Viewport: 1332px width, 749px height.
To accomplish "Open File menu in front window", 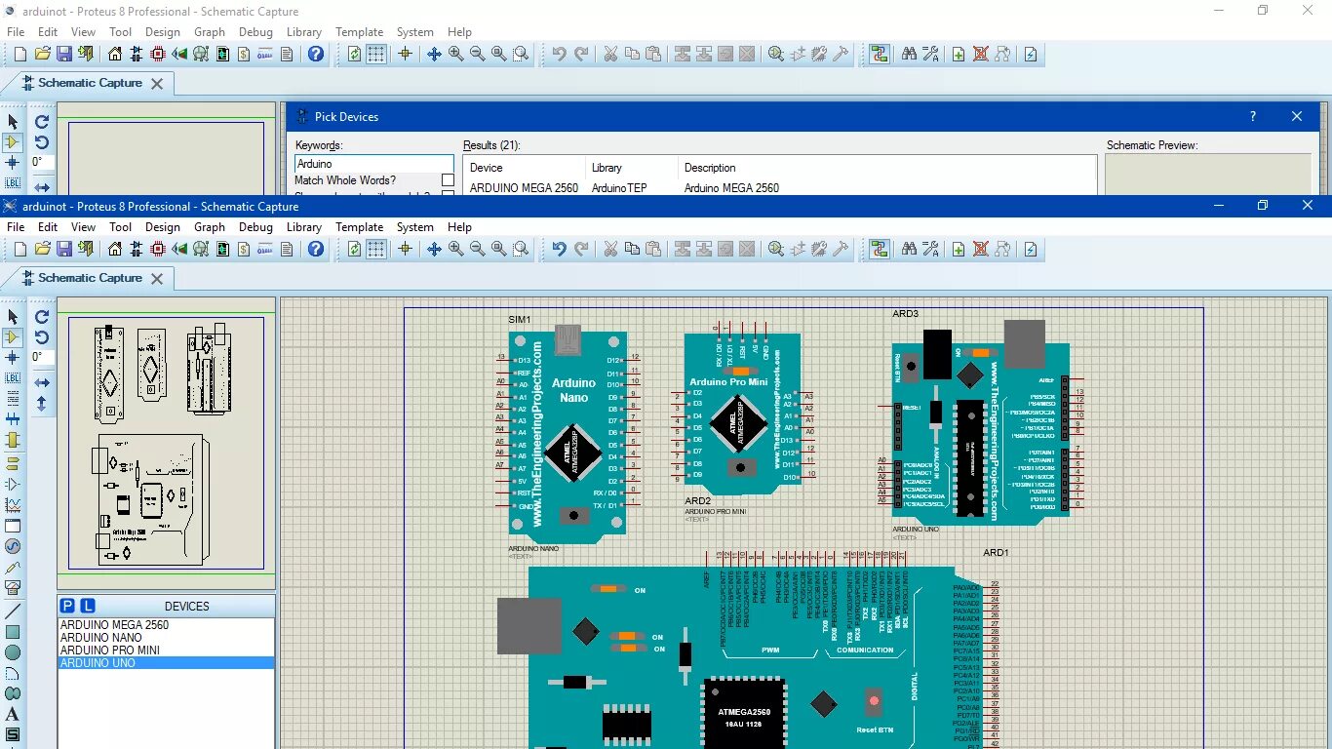I will pos(16,227).
